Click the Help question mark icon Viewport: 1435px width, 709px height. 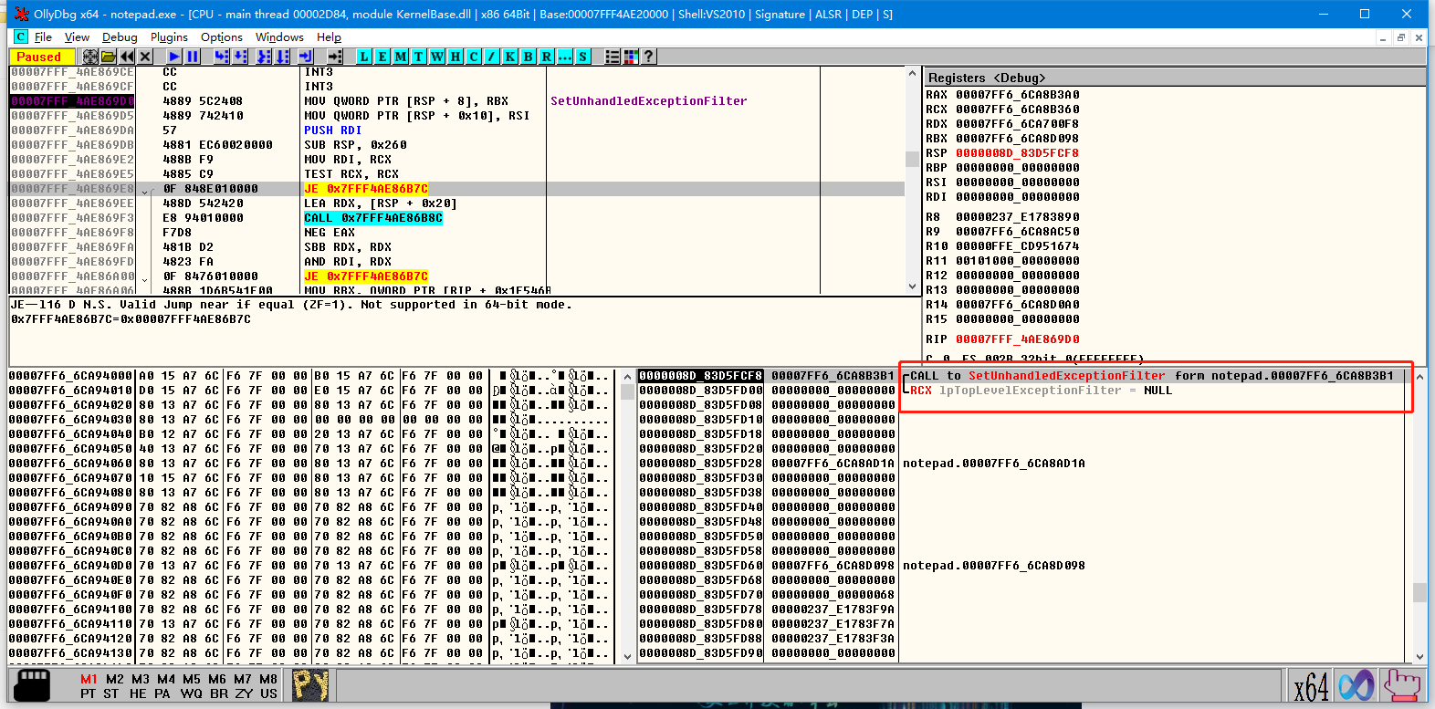pyautogui.click(x=649, y=57)
